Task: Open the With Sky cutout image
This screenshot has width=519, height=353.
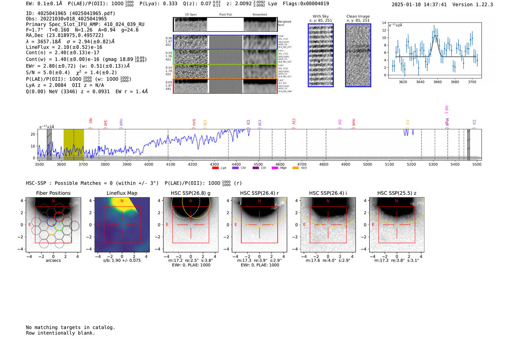Action: (321, 55)
